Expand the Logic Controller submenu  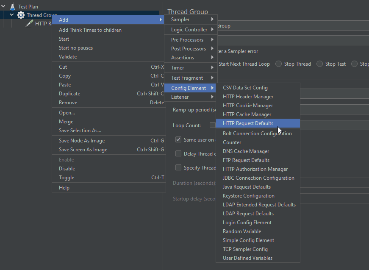(x=191, y=30)
